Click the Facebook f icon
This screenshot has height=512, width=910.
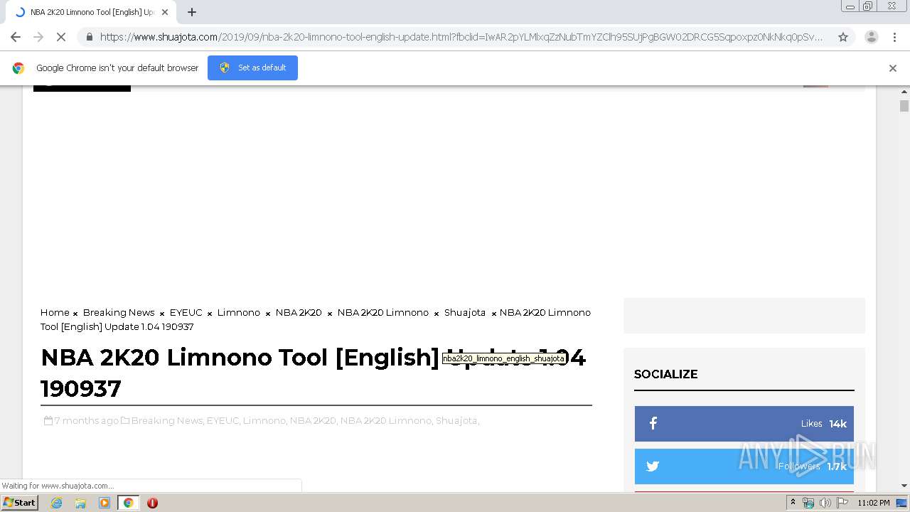pos(653,424)
